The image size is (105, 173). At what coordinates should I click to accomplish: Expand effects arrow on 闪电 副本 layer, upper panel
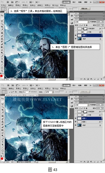(102, 29)
